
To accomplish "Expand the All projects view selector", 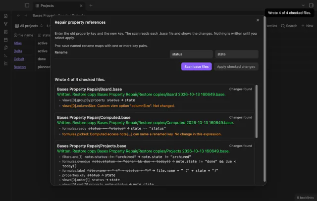I will click(29, 26).
